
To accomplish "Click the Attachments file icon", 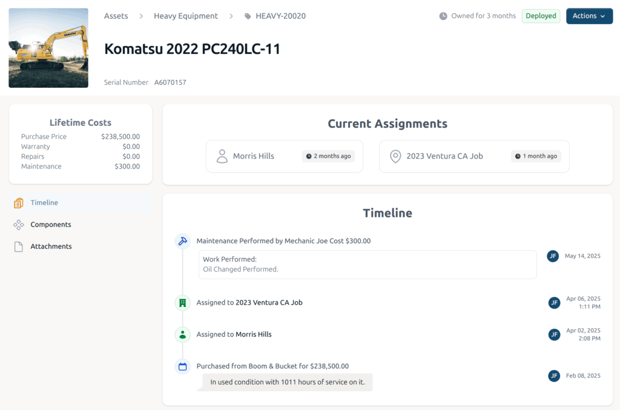I will [19, 246].
